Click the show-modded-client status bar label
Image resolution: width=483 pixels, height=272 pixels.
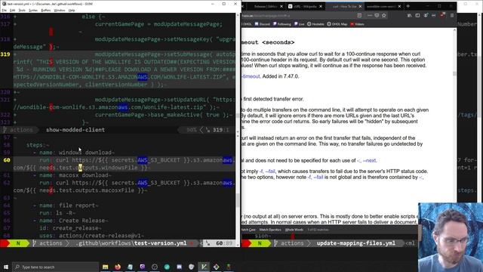[75, 130]
